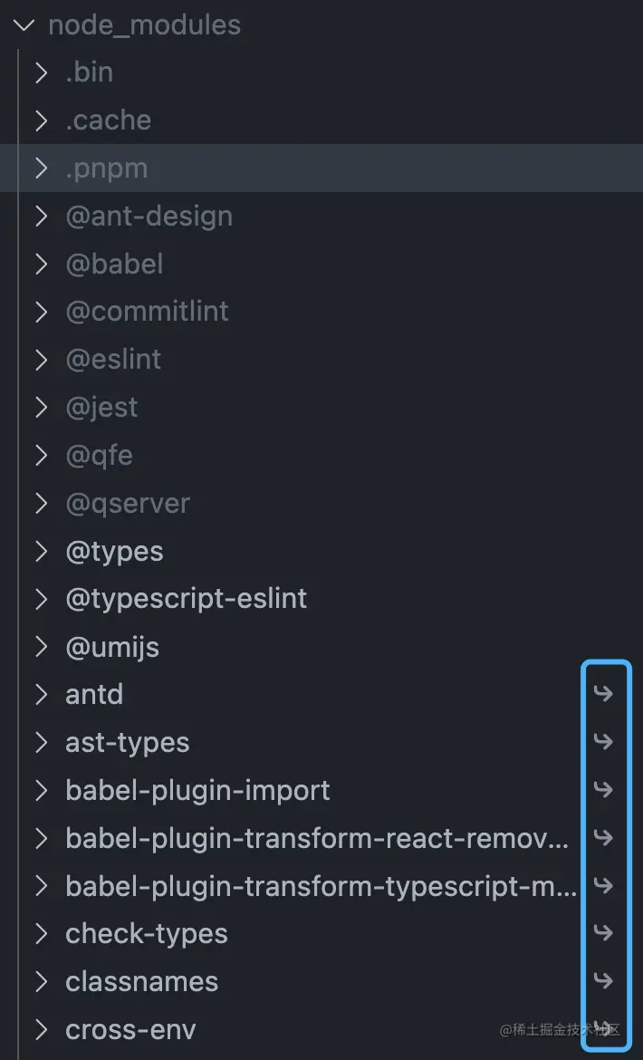Image resolution: width=643 pixels, height=1060 pixels.
Task: Click the symlink arrow for babel-plugin-import
Action: click(604, 790)
